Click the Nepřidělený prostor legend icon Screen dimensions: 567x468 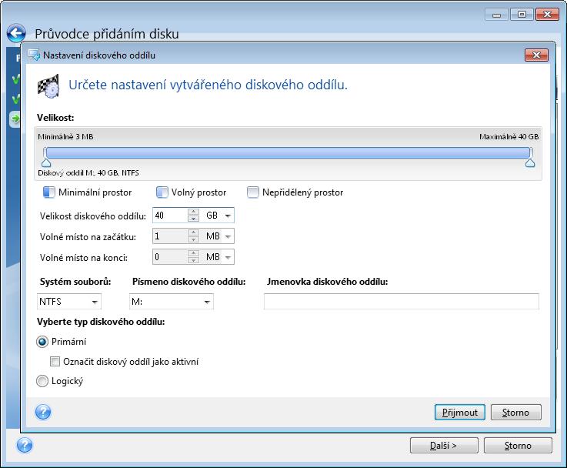pos(253,192)
